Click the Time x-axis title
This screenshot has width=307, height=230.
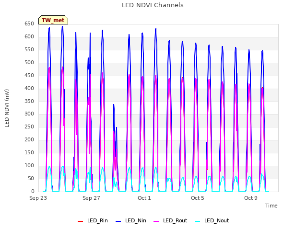(x=271, y=206)
